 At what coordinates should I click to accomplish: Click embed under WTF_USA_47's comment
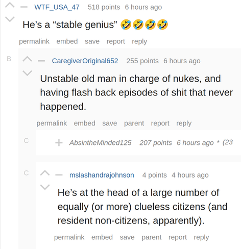pos(67,41)
